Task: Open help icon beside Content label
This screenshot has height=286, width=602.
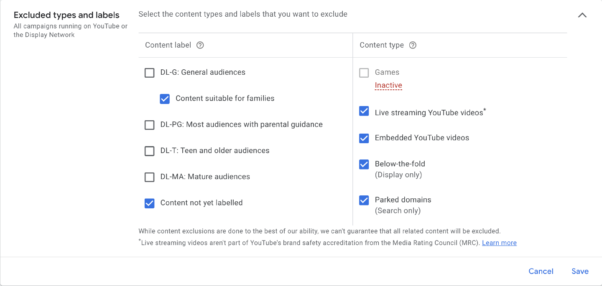Action: [200, 45]
